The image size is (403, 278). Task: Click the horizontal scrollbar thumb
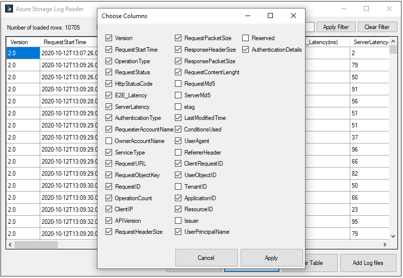36,244
